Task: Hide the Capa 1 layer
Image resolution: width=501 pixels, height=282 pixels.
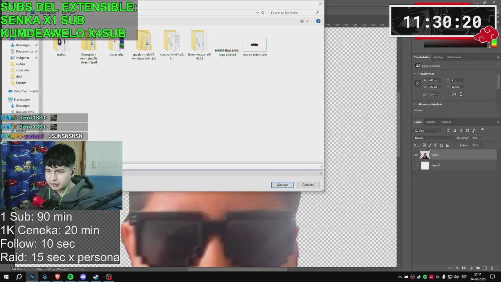Action: pyautogui.click(x=416, y=155)
